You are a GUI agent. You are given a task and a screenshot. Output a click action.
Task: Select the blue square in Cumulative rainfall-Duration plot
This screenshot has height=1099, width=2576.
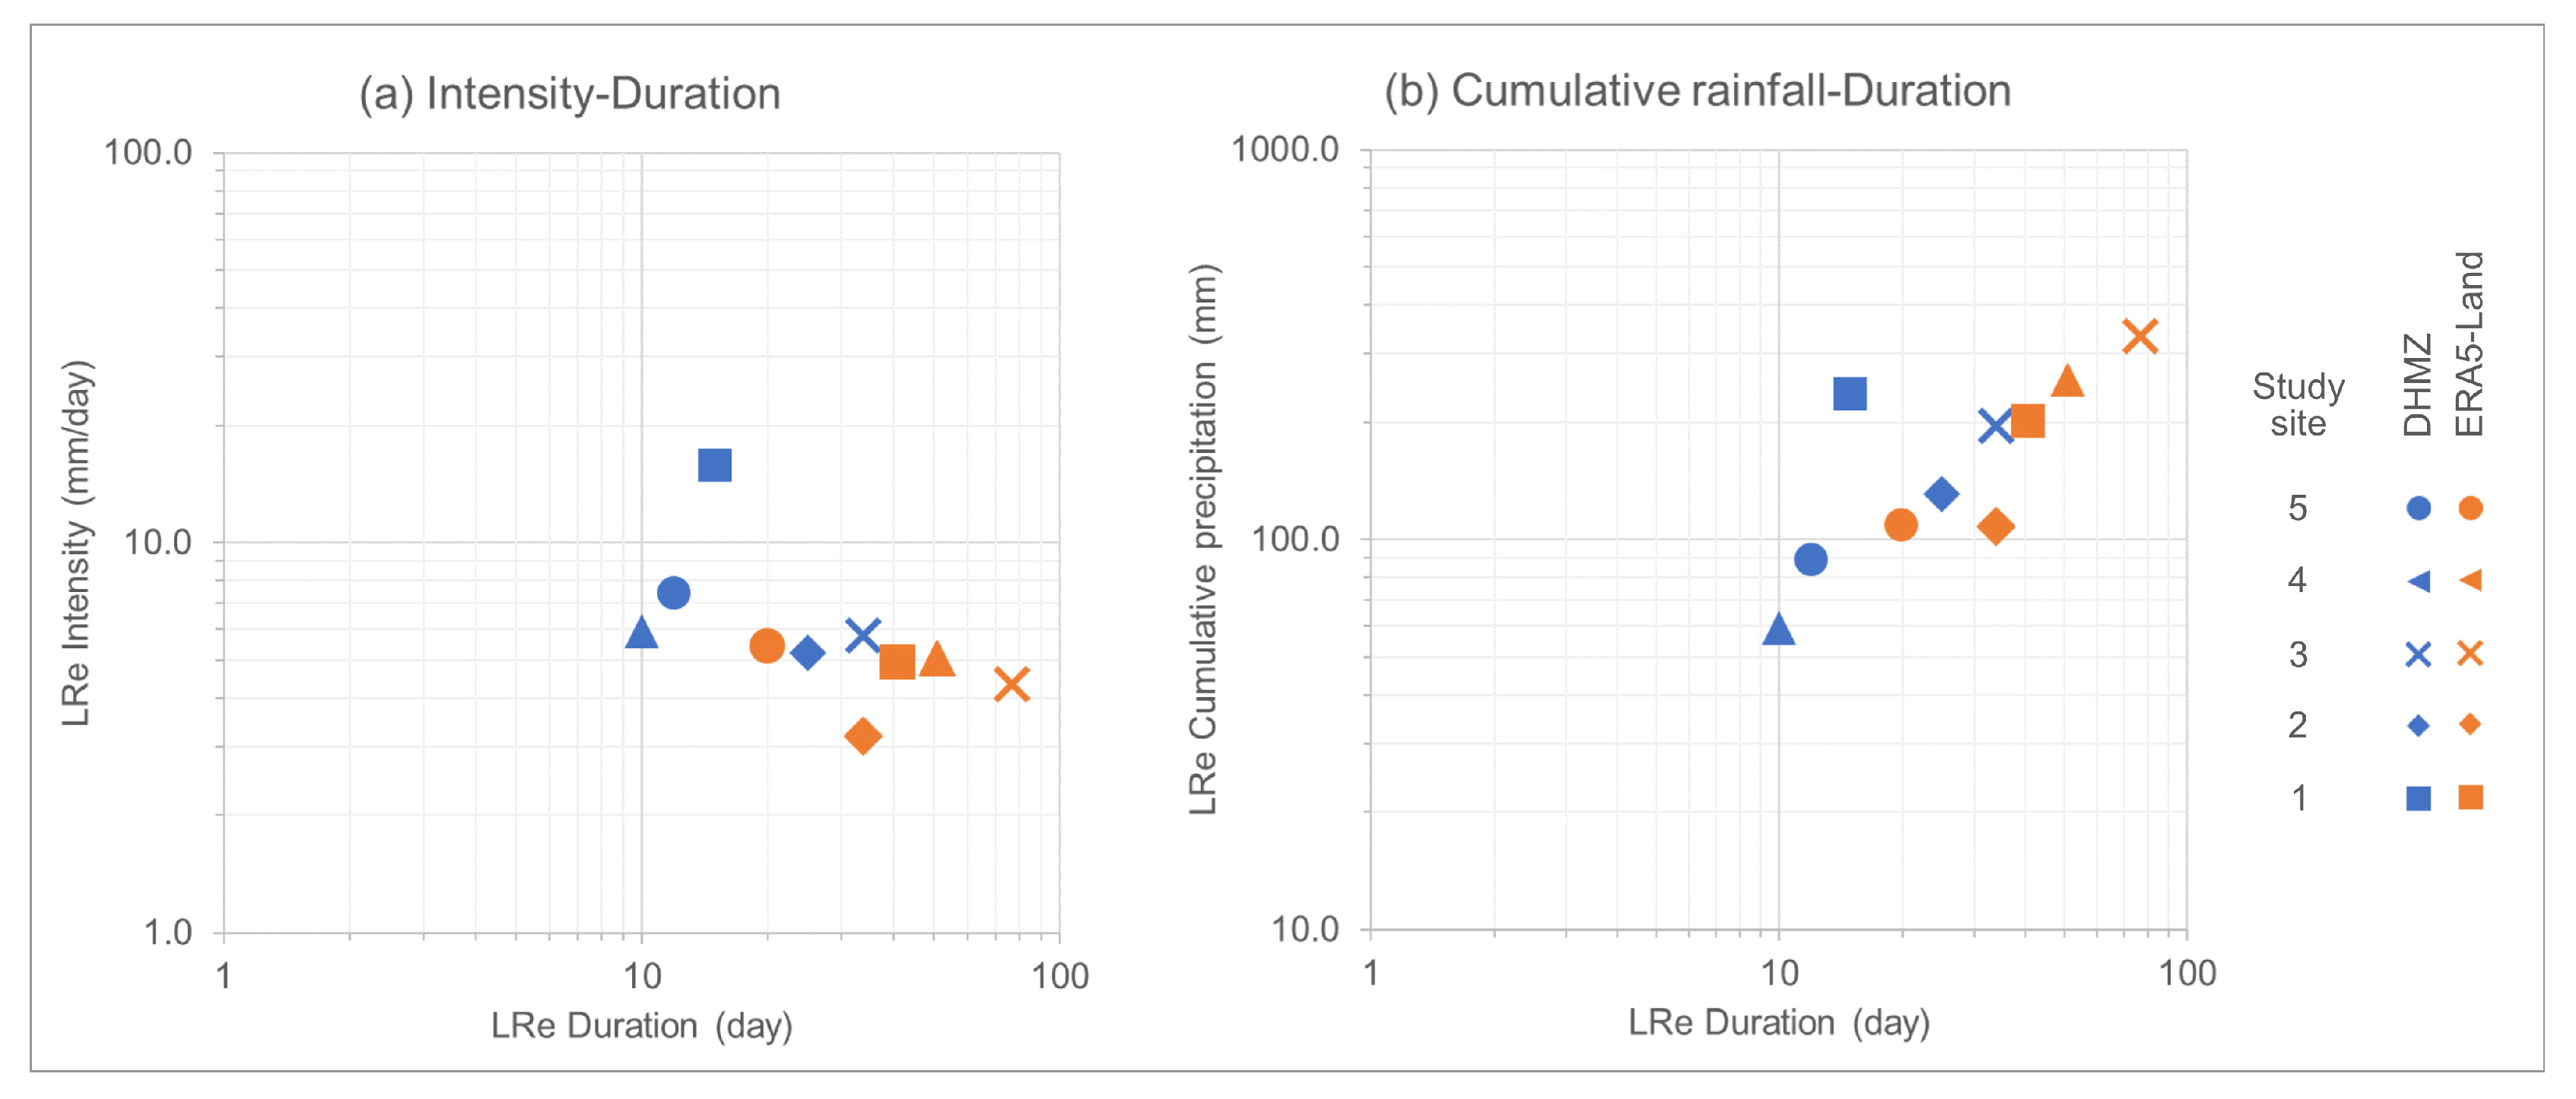1850,394
